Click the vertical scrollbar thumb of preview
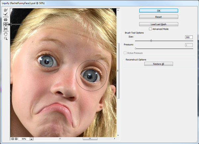This screenshot has height=144, width=199. pos(118,71)
